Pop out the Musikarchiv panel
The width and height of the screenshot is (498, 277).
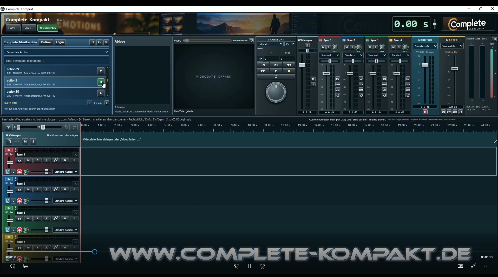pos(92,42)
